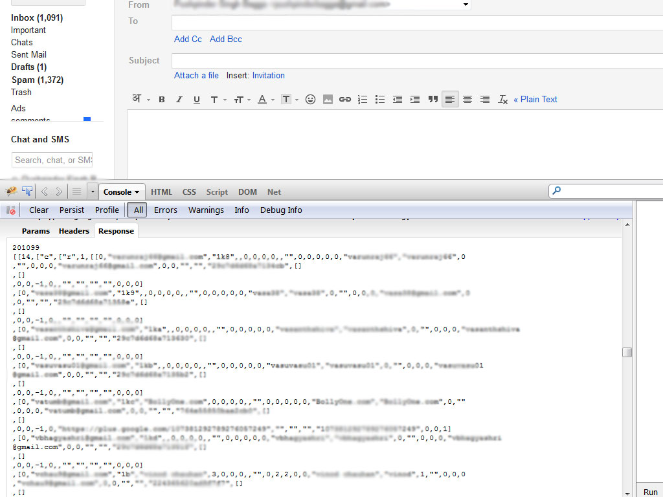Screen dimensions: 663x497
Task: Clear the Firebug console
Action: [38, 210]
